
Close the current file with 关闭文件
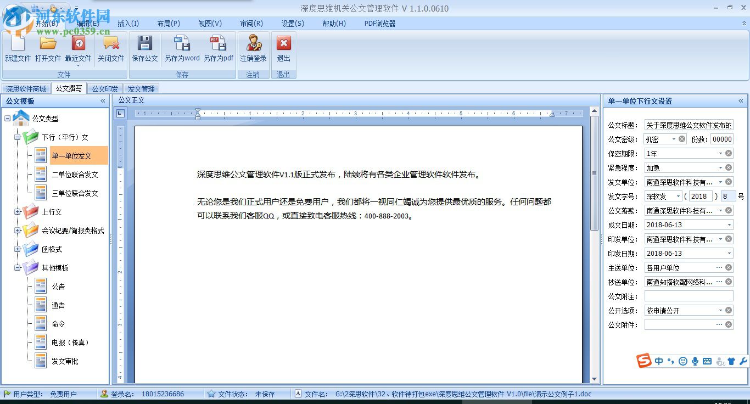coord(111,48)
